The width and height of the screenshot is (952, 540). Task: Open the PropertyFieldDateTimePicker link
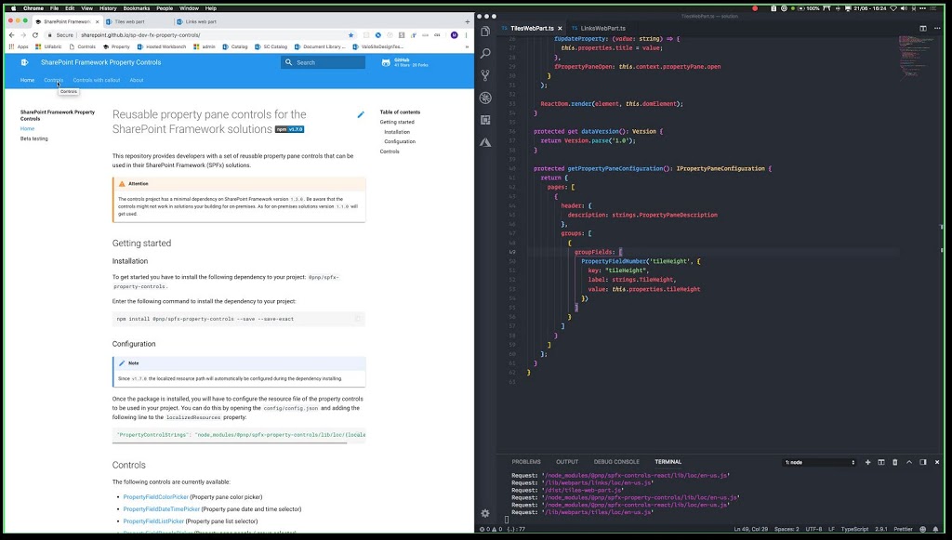click(x=162, y=509)
